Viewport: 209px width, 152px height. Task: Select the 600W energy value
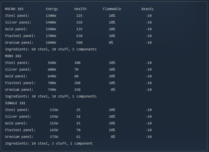coord(52,70)
